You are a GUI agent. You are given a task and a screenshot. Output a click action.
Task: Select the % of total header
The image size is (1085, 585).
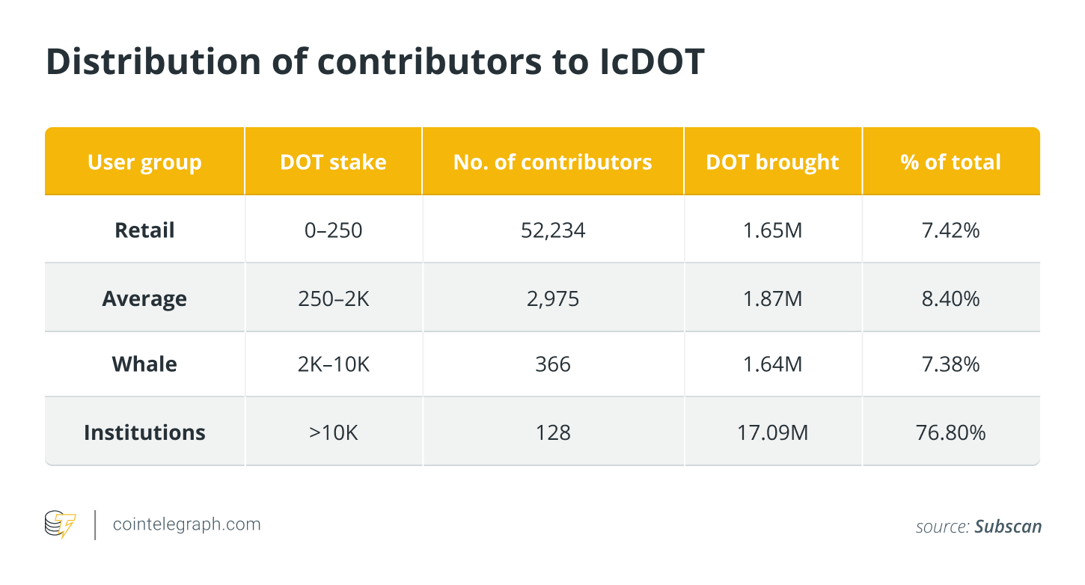tap(951, 162)
